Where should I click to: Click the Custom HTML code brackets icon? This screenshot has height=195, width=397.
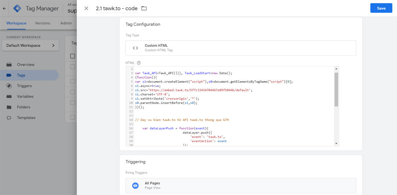click(135, 48)
